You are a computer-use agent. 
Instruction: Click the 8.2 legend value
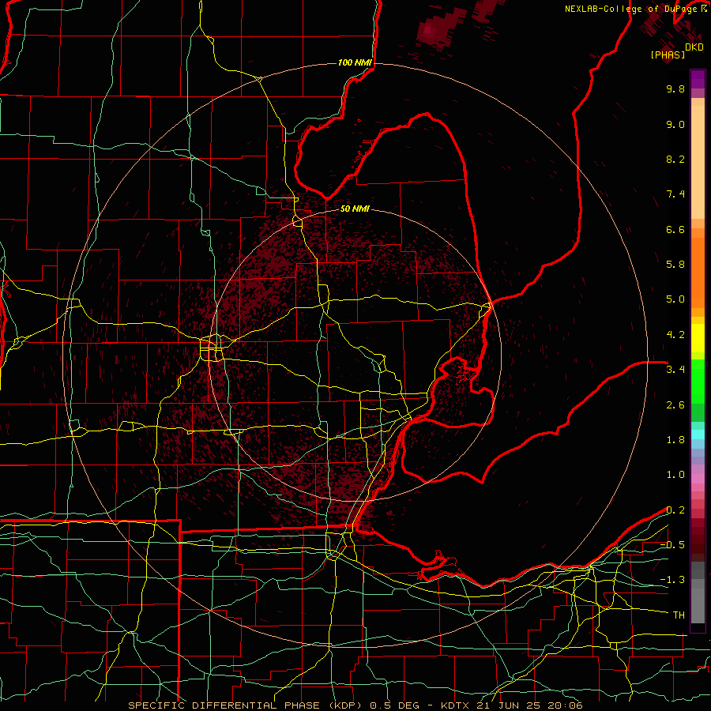(675, 159)
